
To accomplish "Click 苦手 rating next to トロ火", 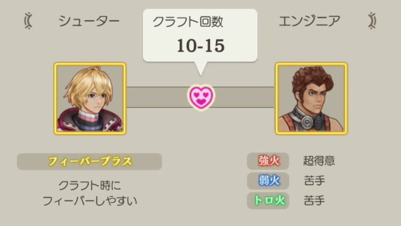I will click(x=314, y=200).
